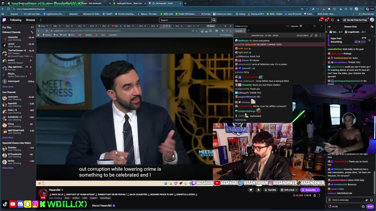Open the WDILL | Kick bookmark
376x211 pixels.
(167, 14)
